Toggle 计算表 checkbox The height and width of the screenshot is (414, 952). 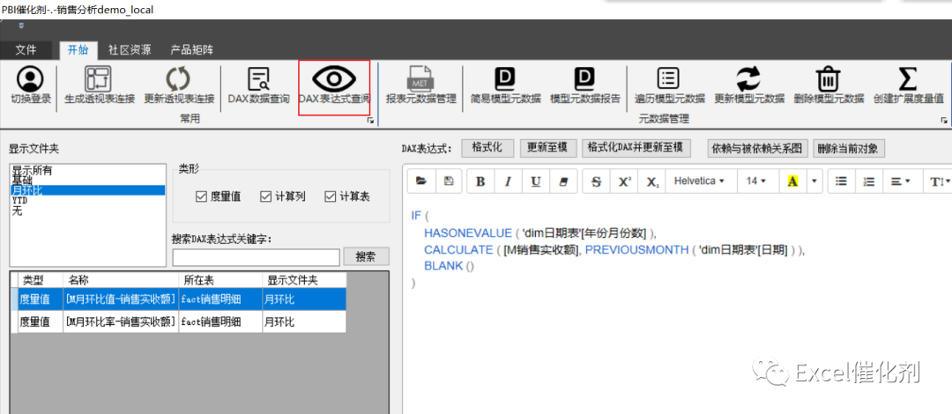[331, 196]
